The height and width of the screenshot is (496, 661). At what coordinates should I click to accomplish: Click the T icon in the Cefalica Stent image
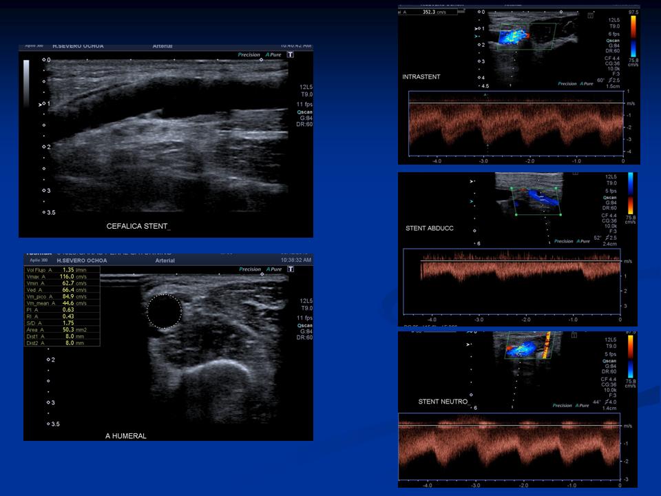[x=291, y=54]
